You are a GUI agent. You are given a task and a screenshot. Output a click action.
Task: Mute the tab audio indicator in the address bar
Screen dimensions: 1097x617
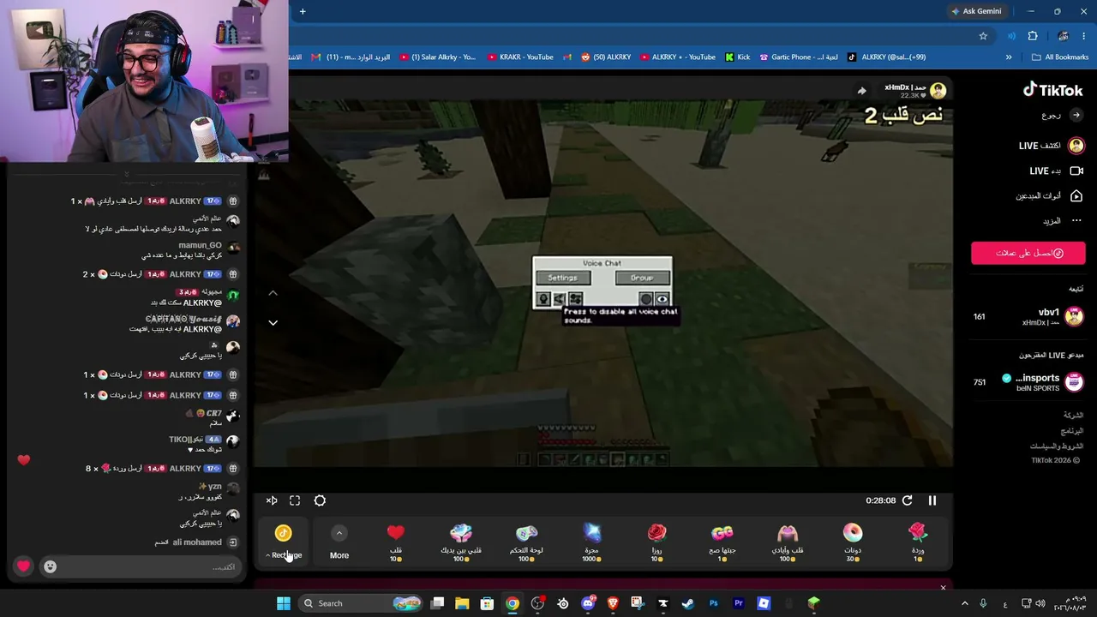[1011, 36]
